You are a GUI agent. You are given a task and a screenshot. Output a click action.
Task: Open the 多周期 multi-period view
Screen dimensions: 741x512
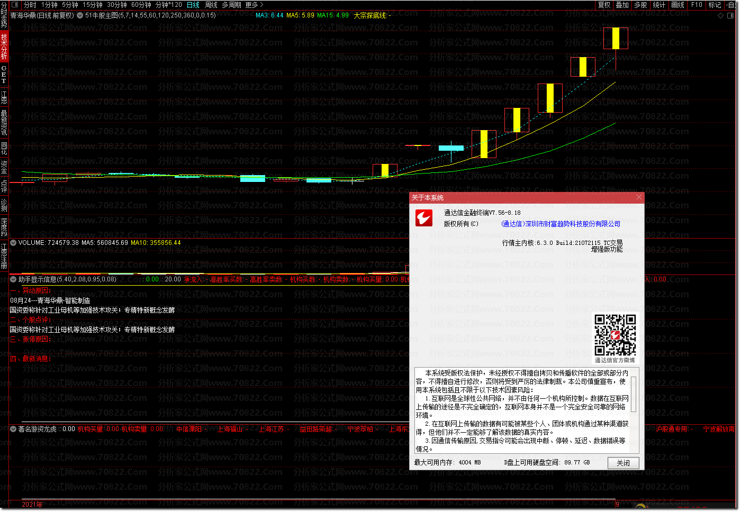pyautogui.click(x=231, y=5)
